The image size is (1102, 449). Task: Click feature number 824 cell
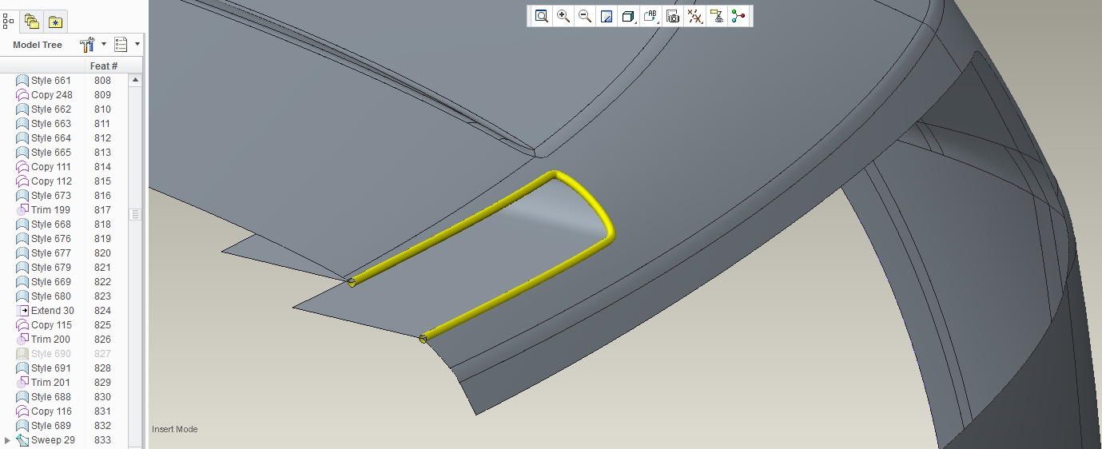[102, 311]
